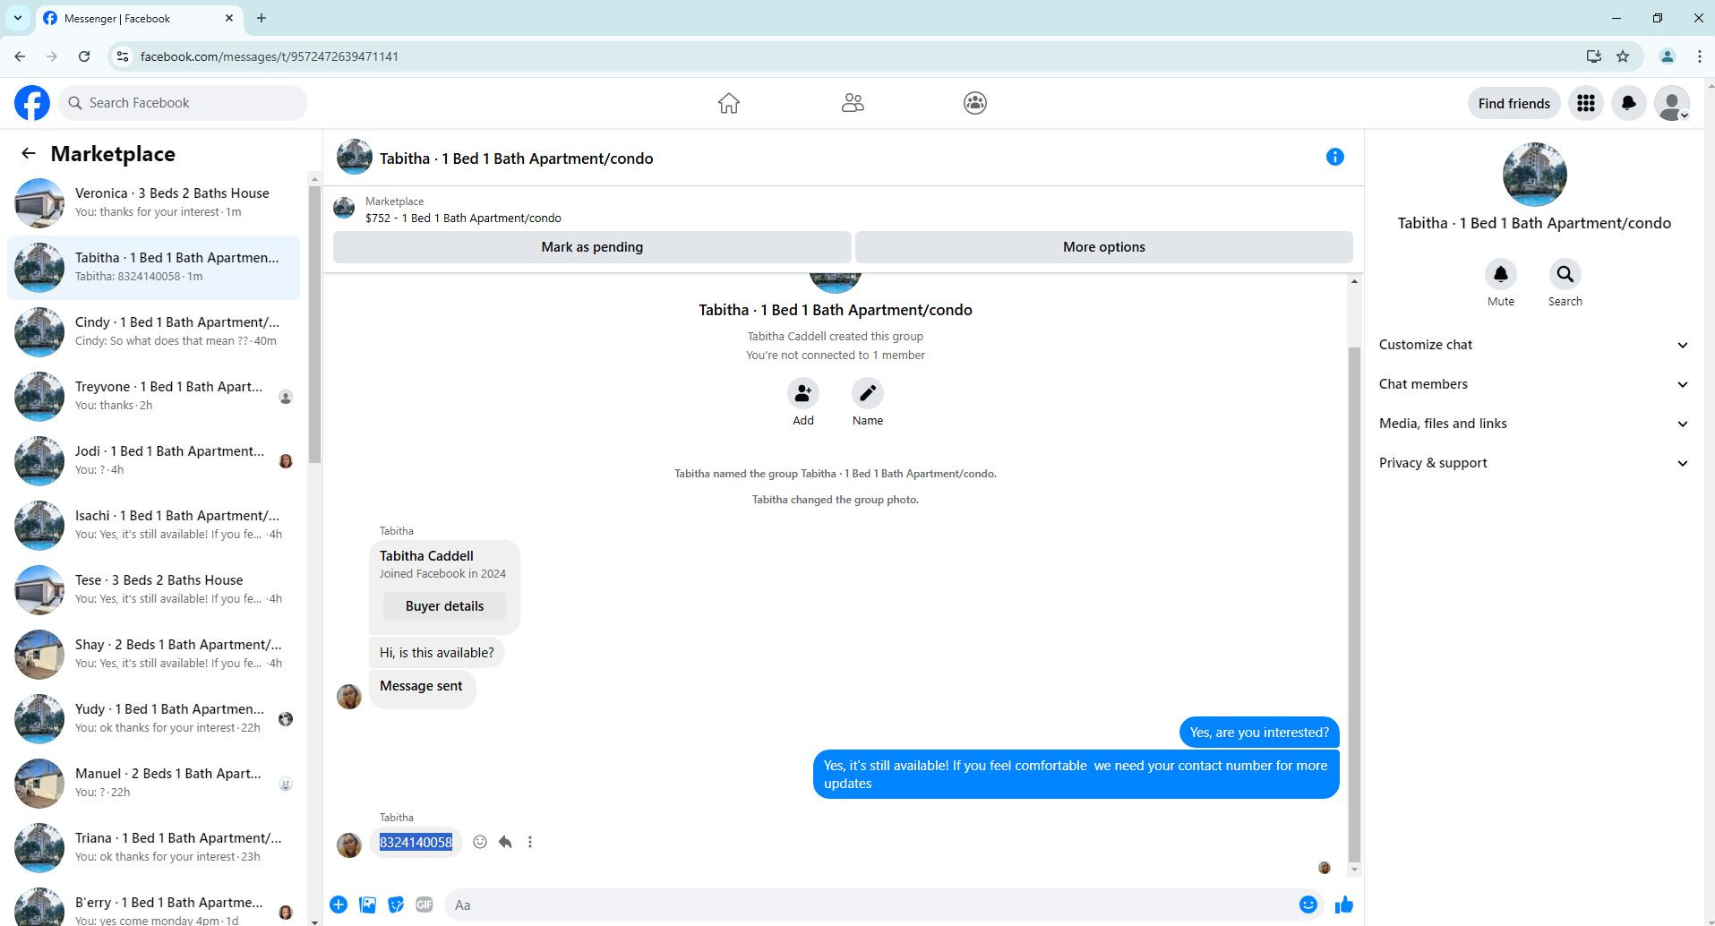This screenshot has width=1715, height=926.
Task: Open the Friends icon in top navigation
Action: coord(853,103)
